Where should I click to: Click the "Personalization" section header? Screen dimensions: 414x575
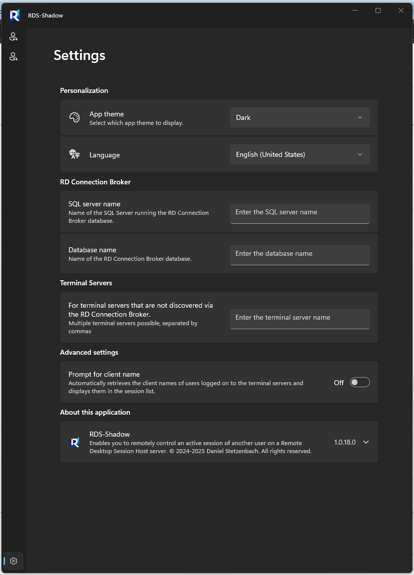[84, 90]
